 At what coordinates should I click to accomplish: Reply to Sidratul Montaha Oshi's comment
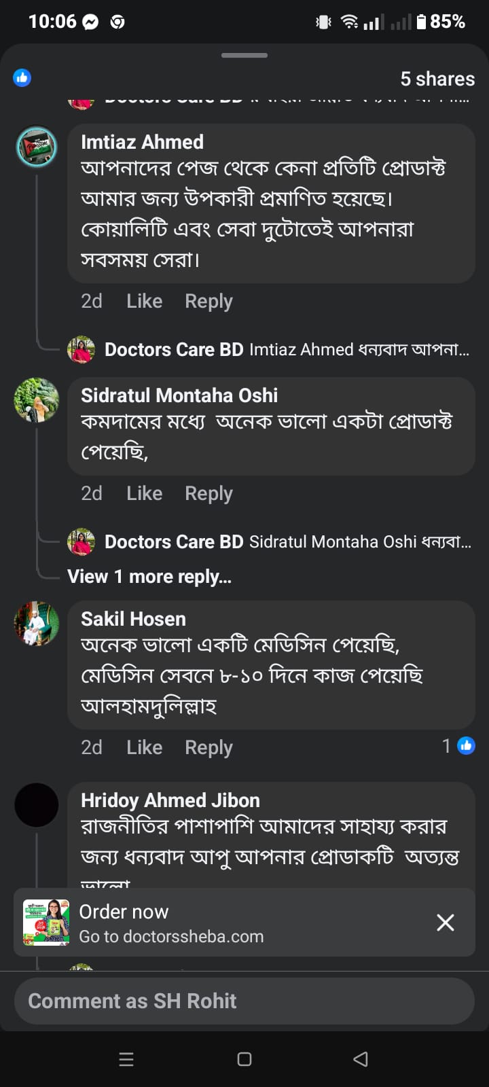209,493
